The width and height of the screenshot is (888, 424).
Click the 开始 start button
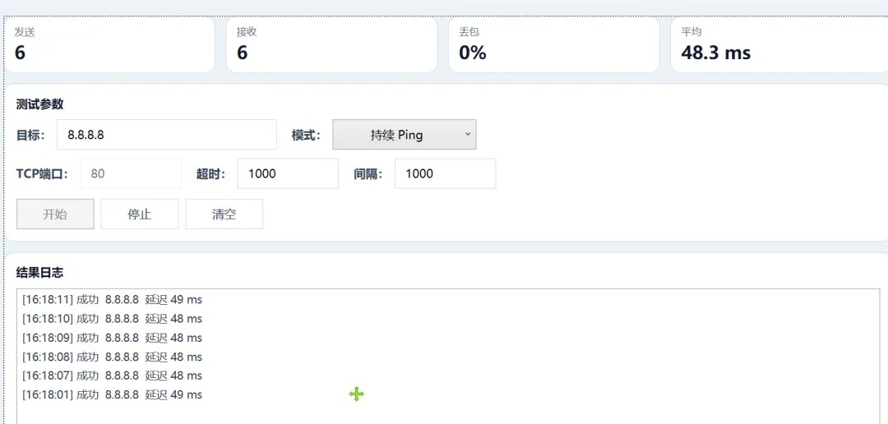click(x=55, y=214)
